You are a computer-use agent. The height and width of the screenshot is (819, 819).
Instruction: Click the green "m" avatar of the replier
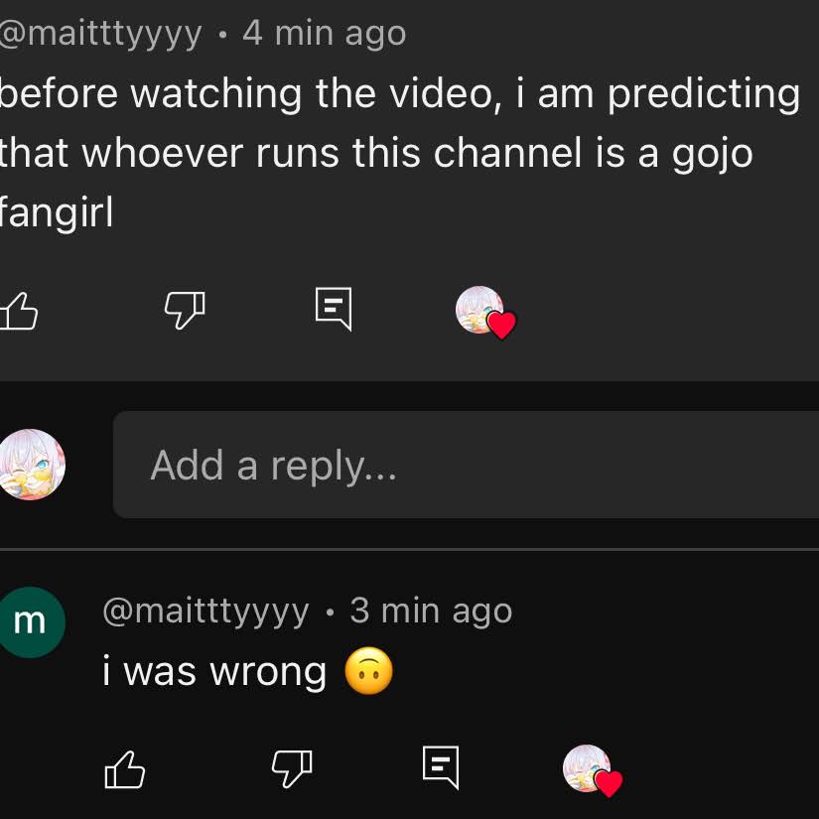point(30,621)
